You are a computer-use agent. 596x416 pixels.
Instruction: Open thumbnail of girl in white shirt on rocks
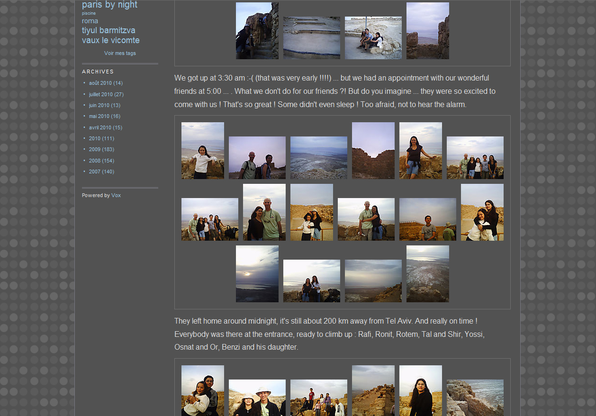pyautogui.click(x=202, y=151)
